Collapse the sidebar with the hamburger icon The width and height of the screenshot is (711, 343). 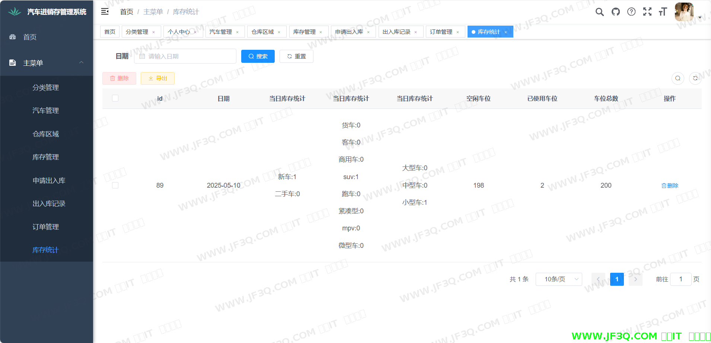pos(105,12)
